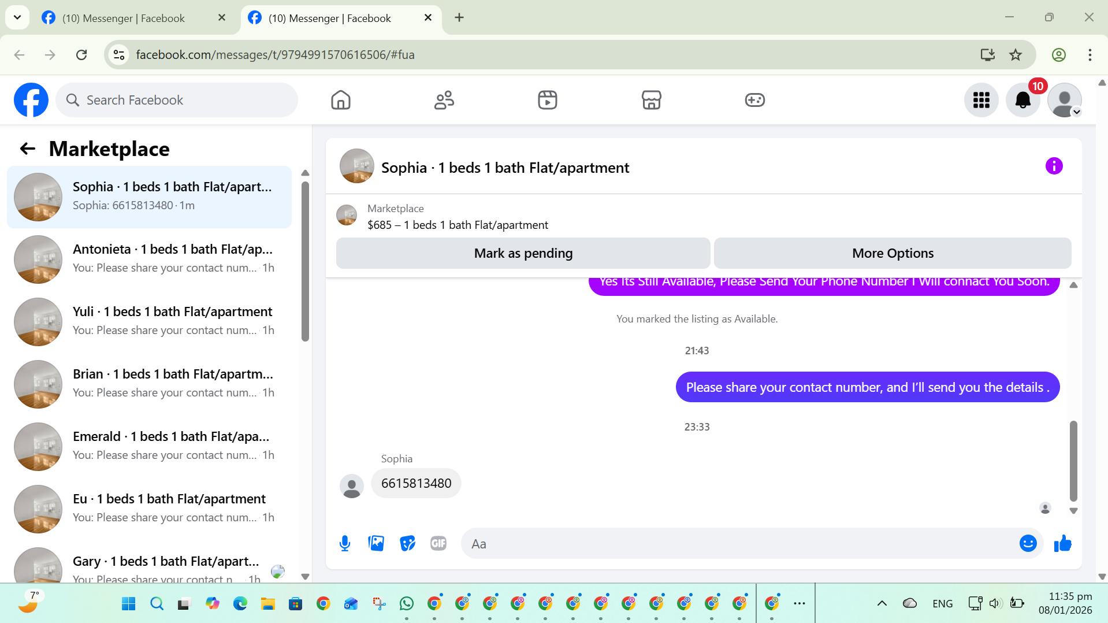Viewport: 1108px width, 623px height.
Task: Open the Windows Start menu
Action: (x=128, y=604)
